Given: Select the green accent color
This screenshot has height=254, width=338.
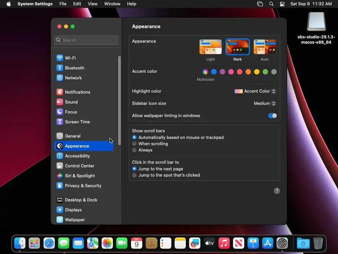Looking at the screenshot, I should coord(265,72).
